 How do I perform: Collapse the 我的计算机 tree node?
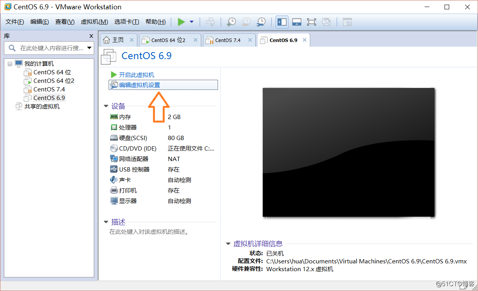click(10, 64)
